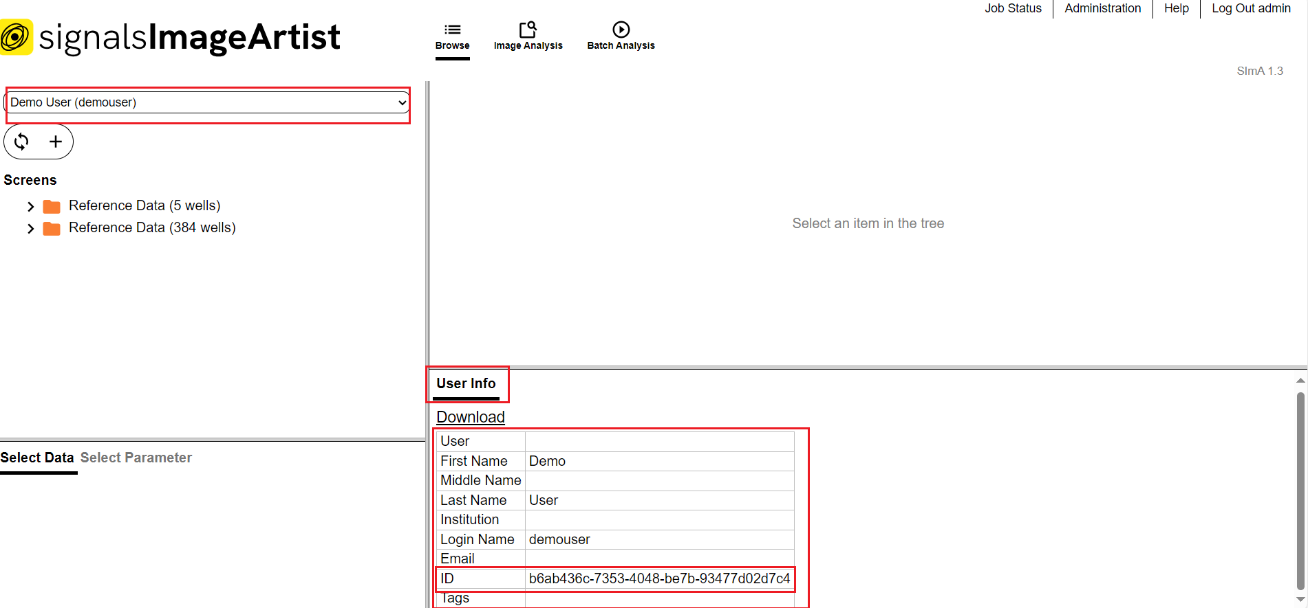Click the SImA 1.3 version text
This screenshot has height=608, width=1308.
click(1260, 71)
